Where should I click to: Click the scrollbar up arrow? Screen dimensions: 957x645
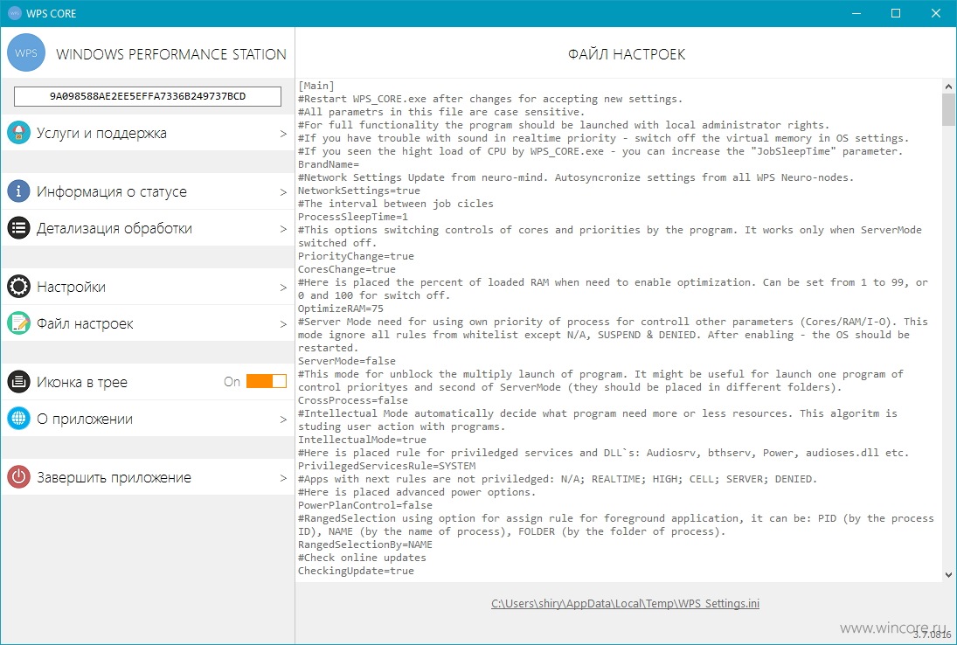point(948,87)
